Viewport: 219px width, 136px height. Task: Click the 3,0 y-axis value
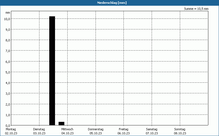[8, 94]
